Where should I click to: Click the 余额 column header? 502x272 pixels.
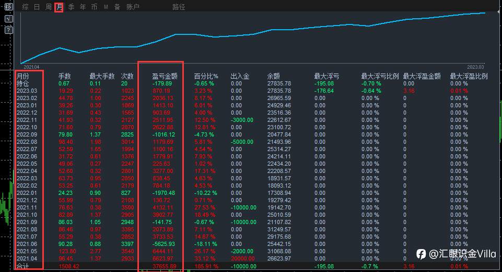pos(273,76)
